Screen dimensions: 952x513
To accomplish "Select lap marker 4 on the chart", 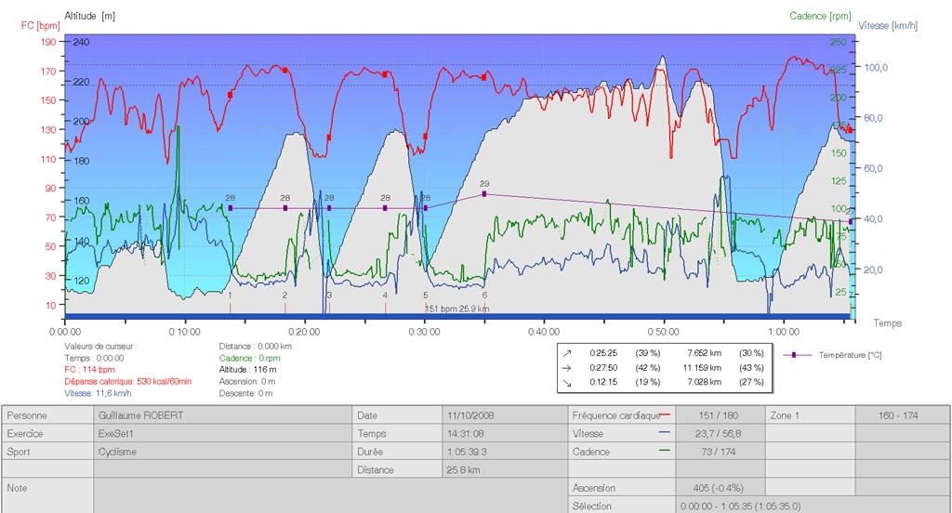I will [385, 295].
